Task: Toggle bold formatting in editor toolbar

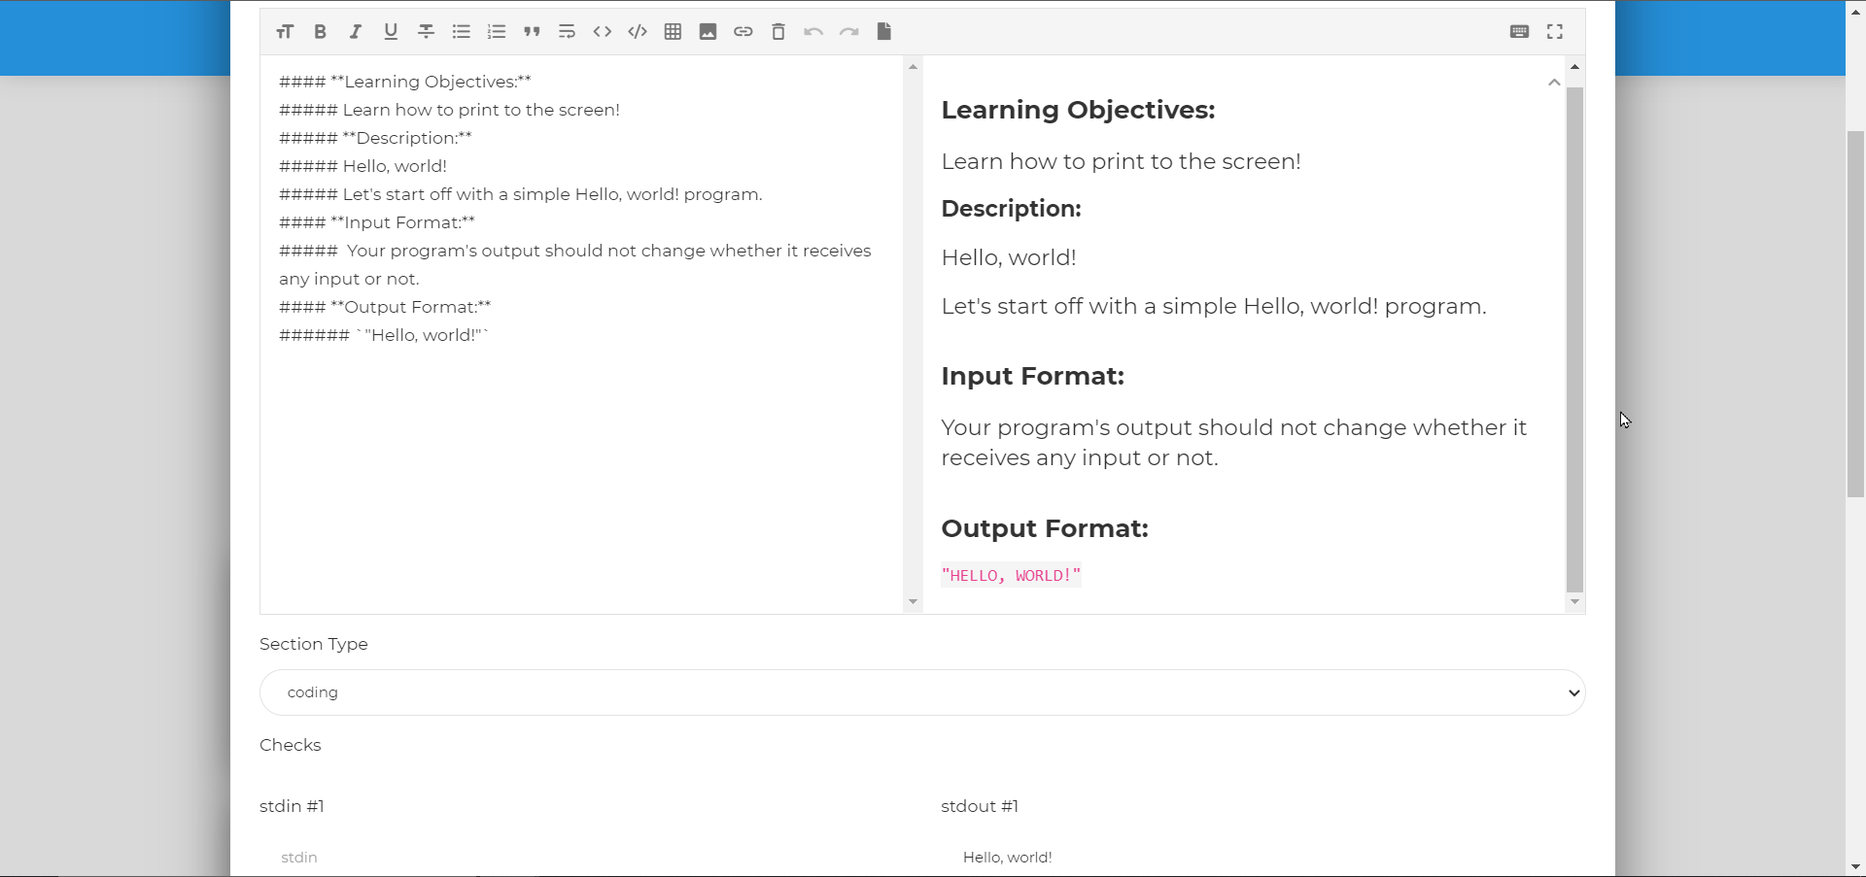Action: (320, 32)
